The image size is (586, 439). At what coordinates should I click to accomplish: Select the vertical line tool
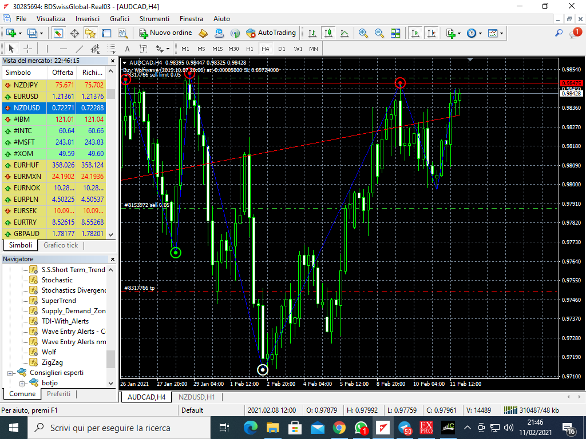(x=47, y=49)
